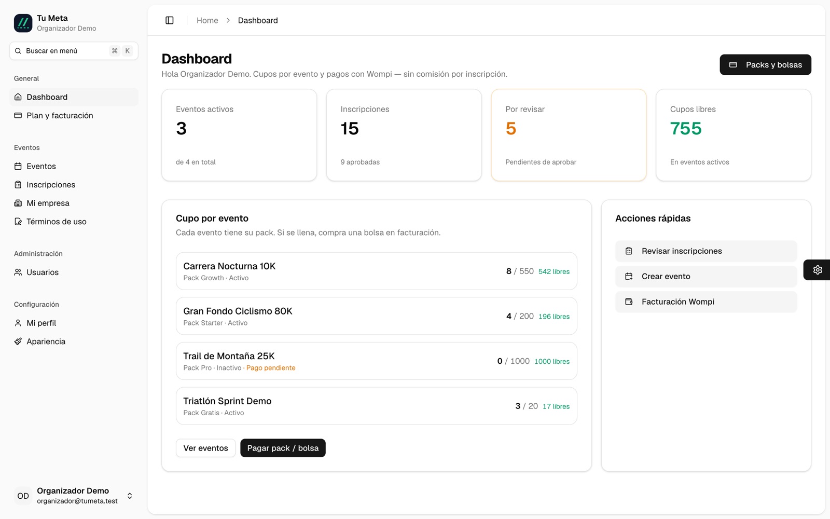The image size is (830, 519).
Task: Click the card icon in Packs y bolsas
Action: pos(733,65)
